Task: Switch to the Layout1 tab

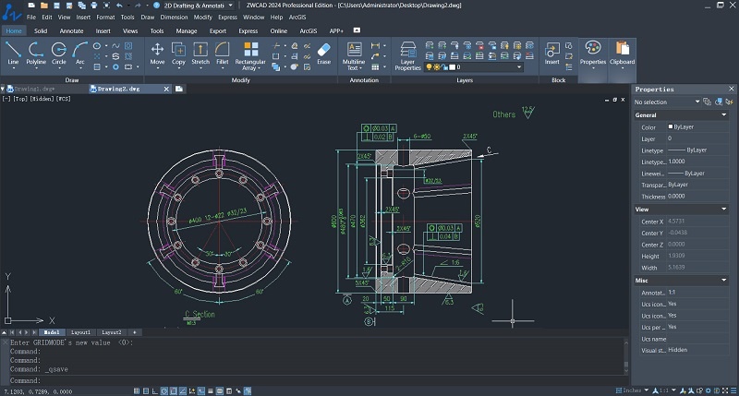Action: point(80,332)
